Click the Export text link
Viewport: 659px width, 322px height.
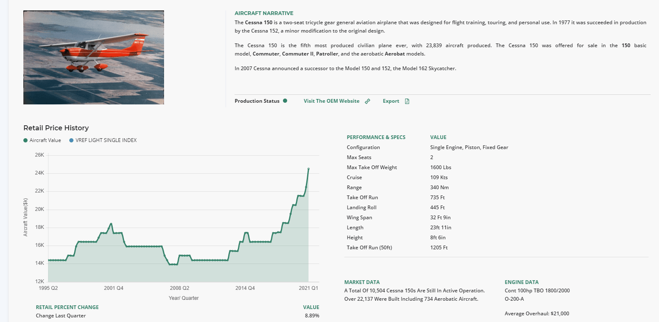pyautogui.click(x=391, y=101)
